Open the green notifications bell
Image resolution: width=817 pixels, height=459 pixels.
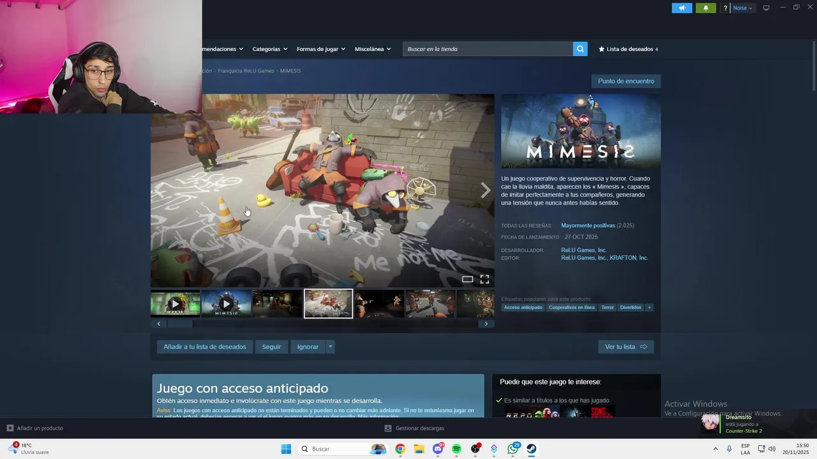(705, 8)
